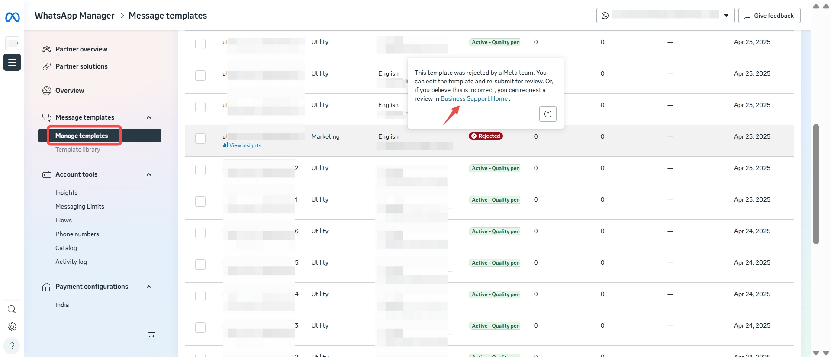The image size is (831, 357).
Task: Click the search magnifier icon
Action: tap(12, 310)
